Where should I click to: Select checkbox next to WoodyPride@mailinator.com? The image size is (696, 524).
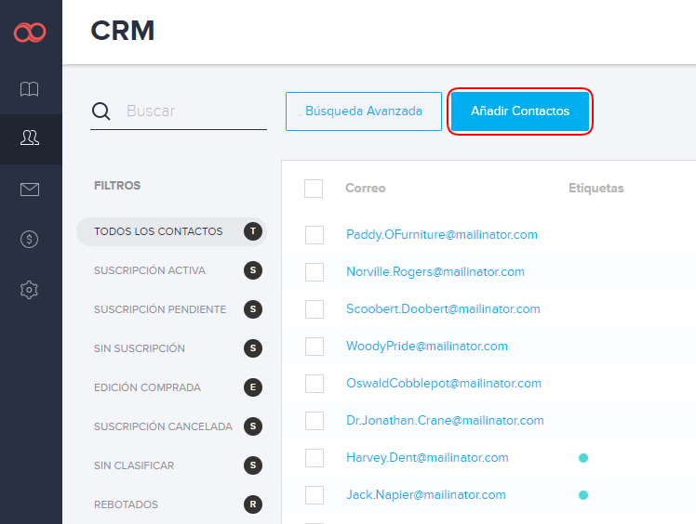(315, 347)
